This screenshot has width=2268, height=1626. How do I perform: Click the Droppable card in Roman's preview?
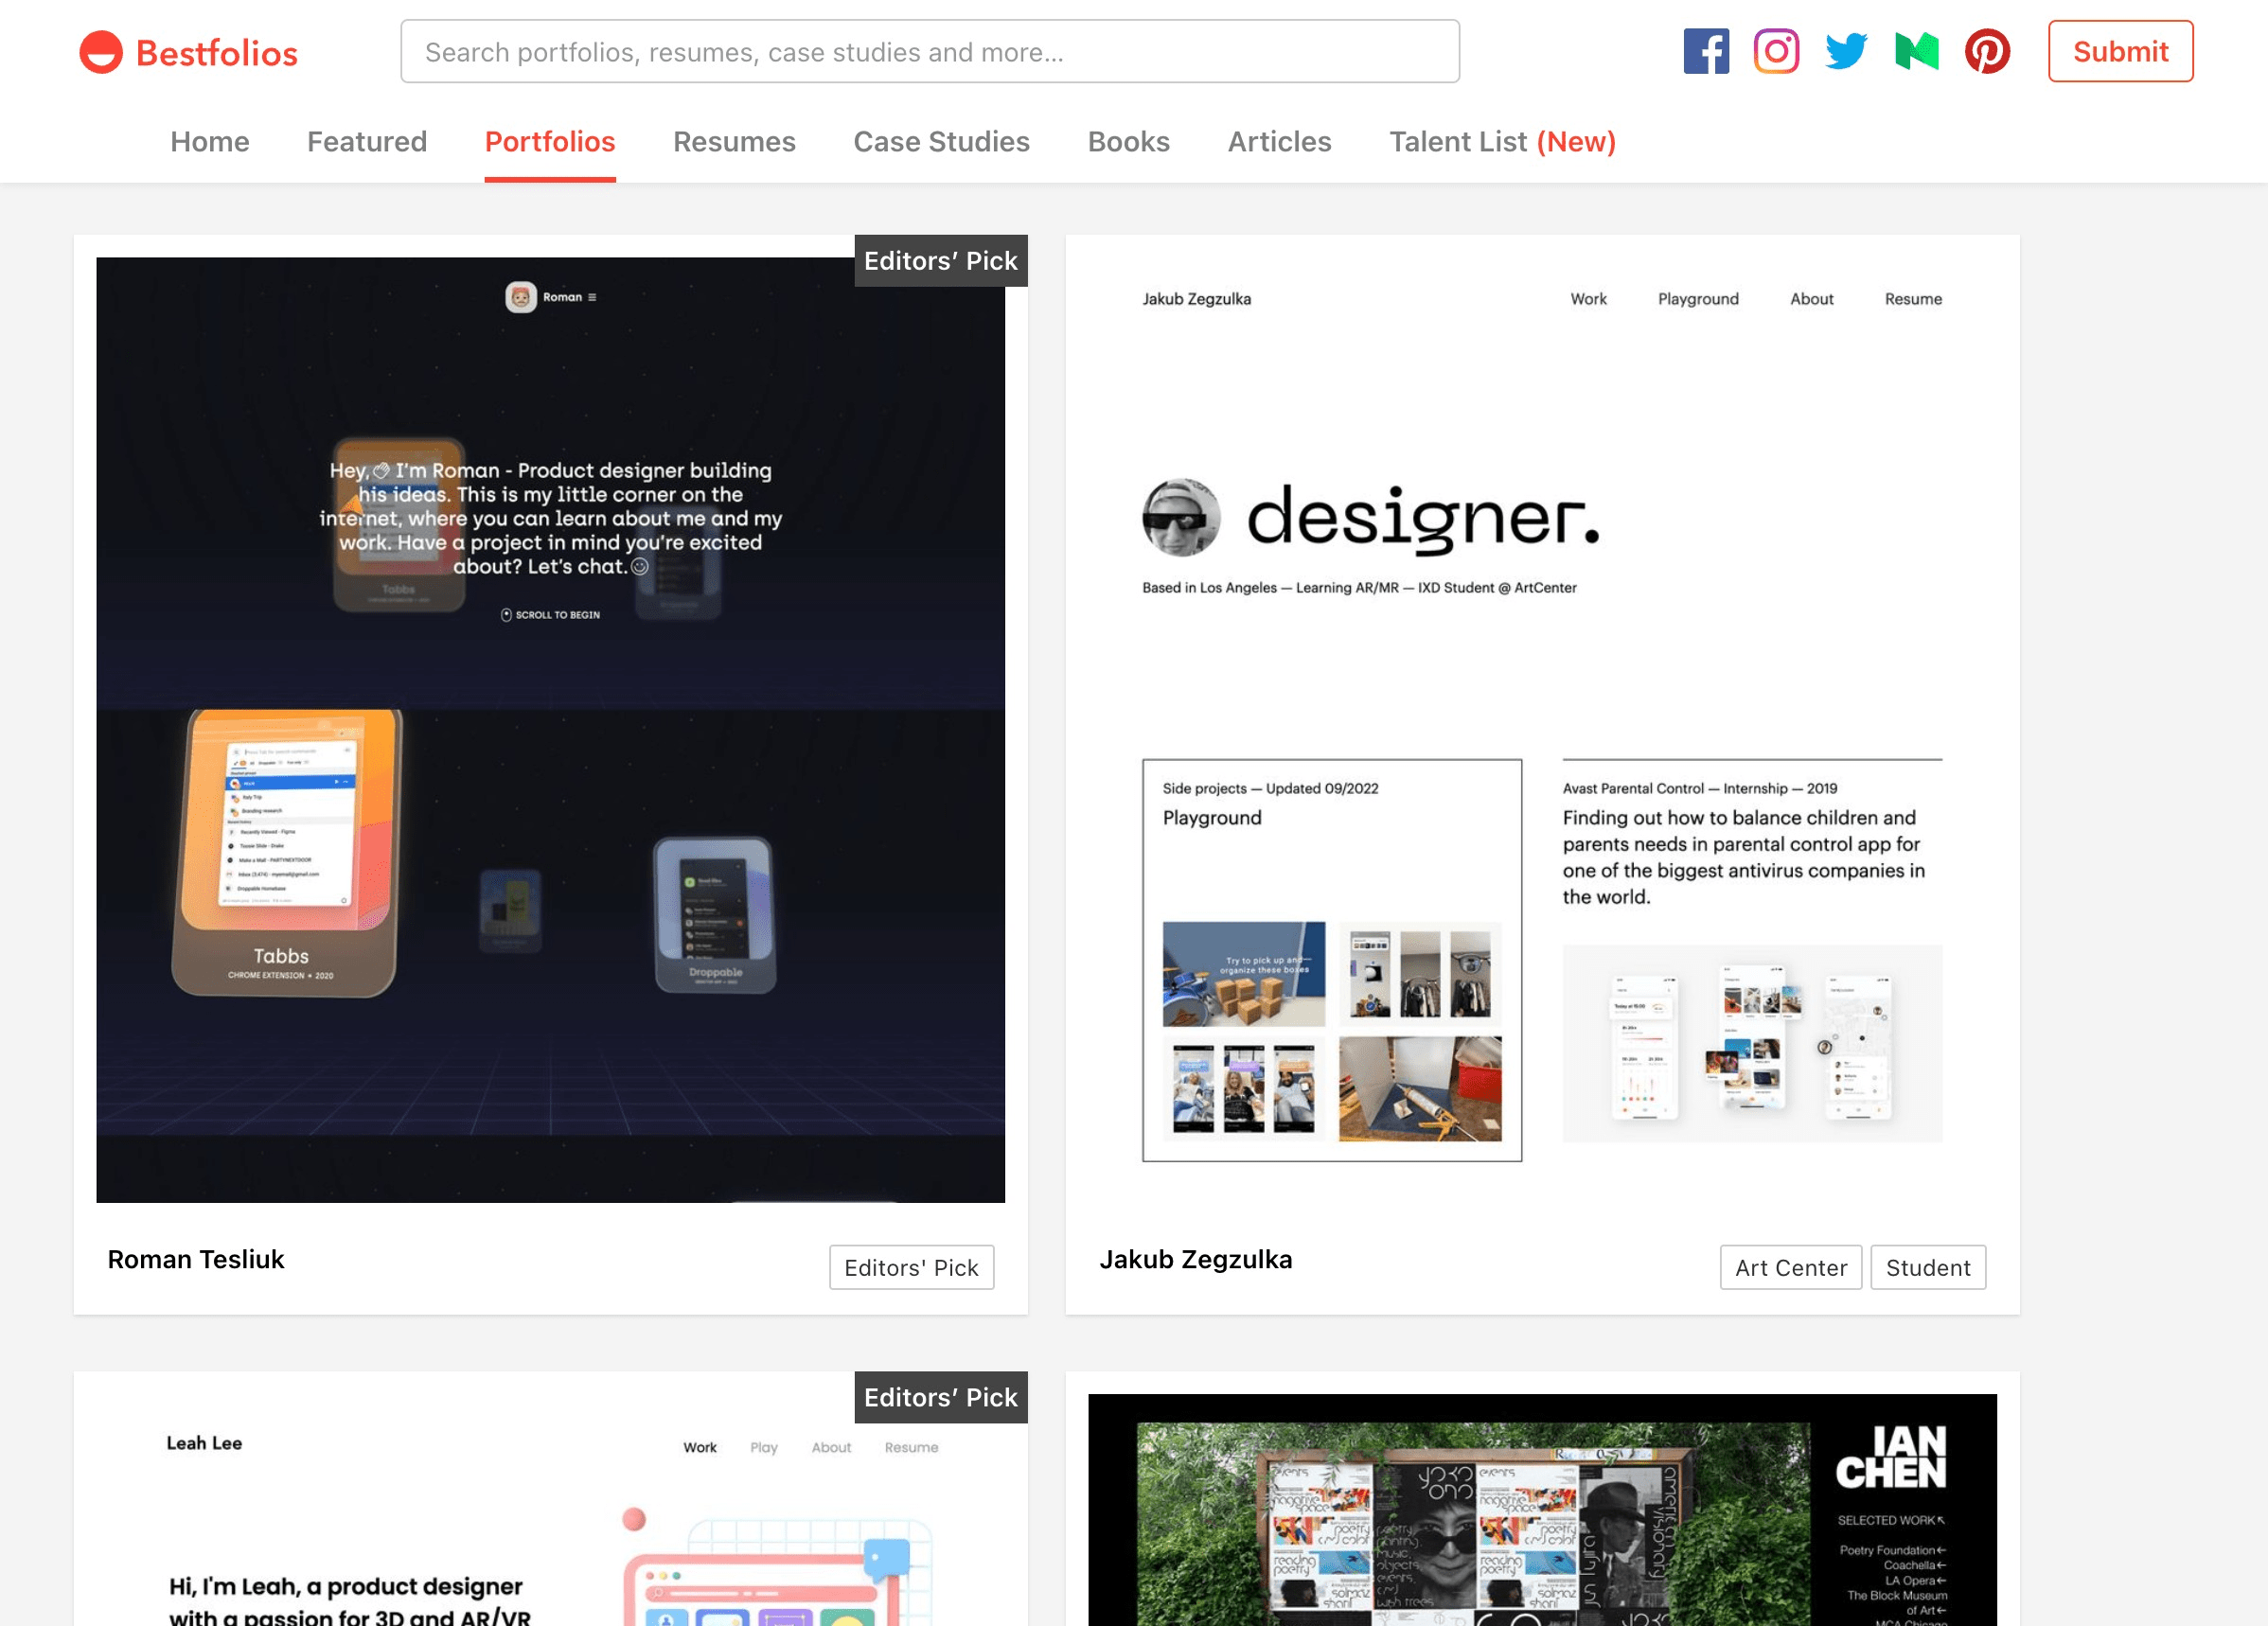click(715, 914)
